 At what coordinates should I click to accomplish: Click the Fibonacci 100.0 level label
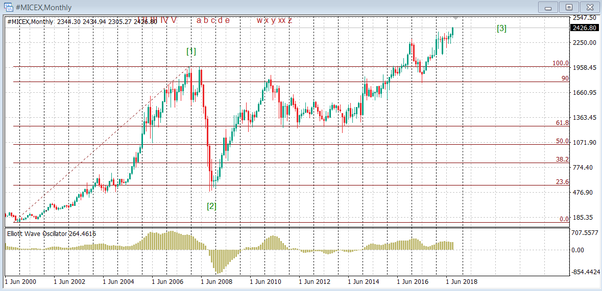pos(561,63)
